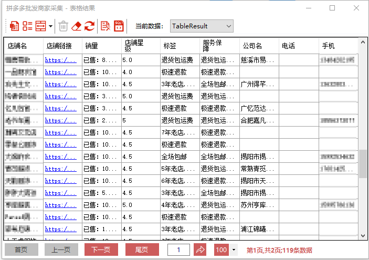Open the first row's https store link
This screenshot has height=260, width=369.
tap(60, 60)
